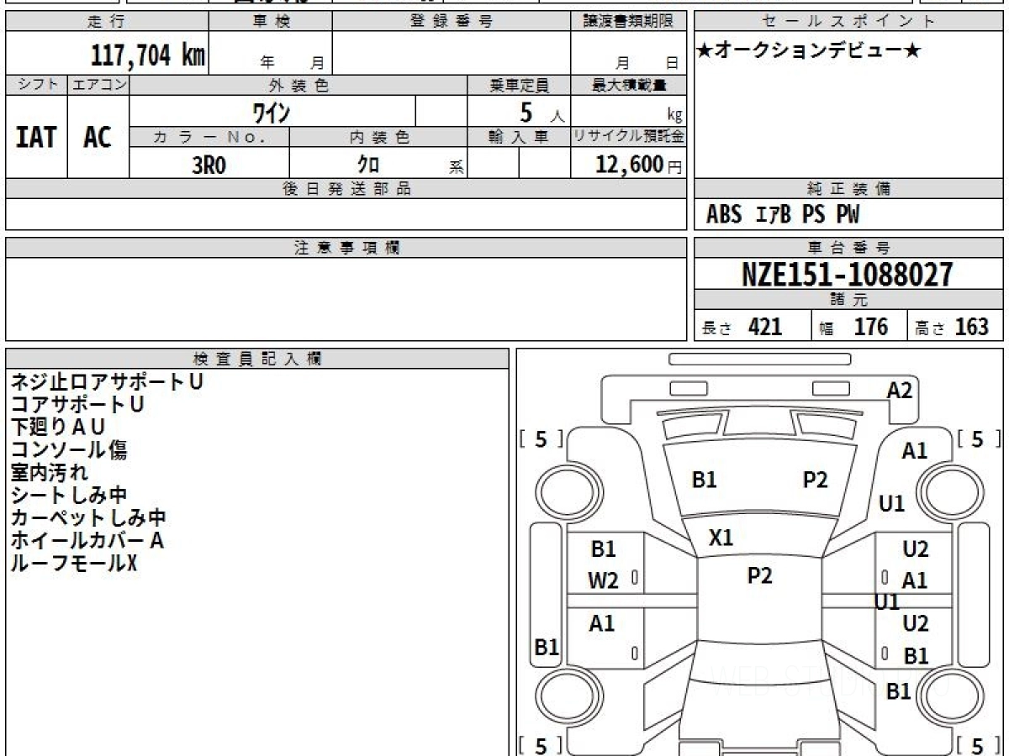Click the 検査員記入欄 section header
The width and height of the screenshot is (1009, 756).
pos(257,359)
